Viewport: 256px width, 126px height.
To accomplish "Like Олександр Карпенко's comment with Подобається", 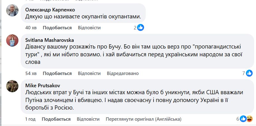I will 57,28.
